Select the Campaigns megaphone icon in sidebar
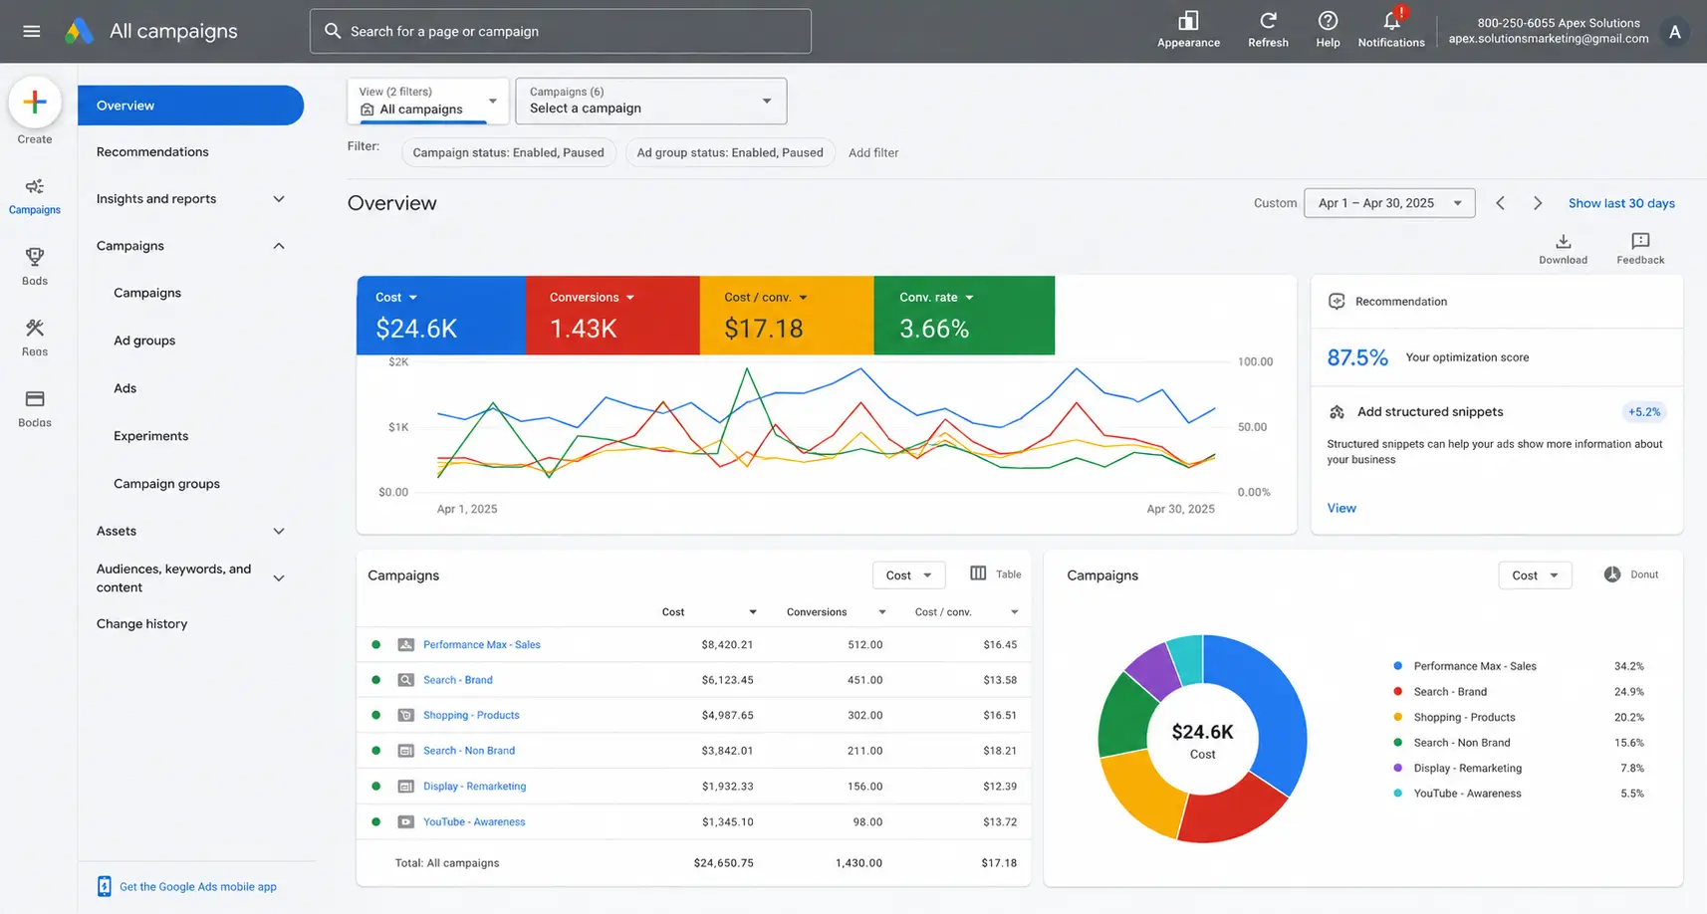1707x914 pixels. point(35,186)
